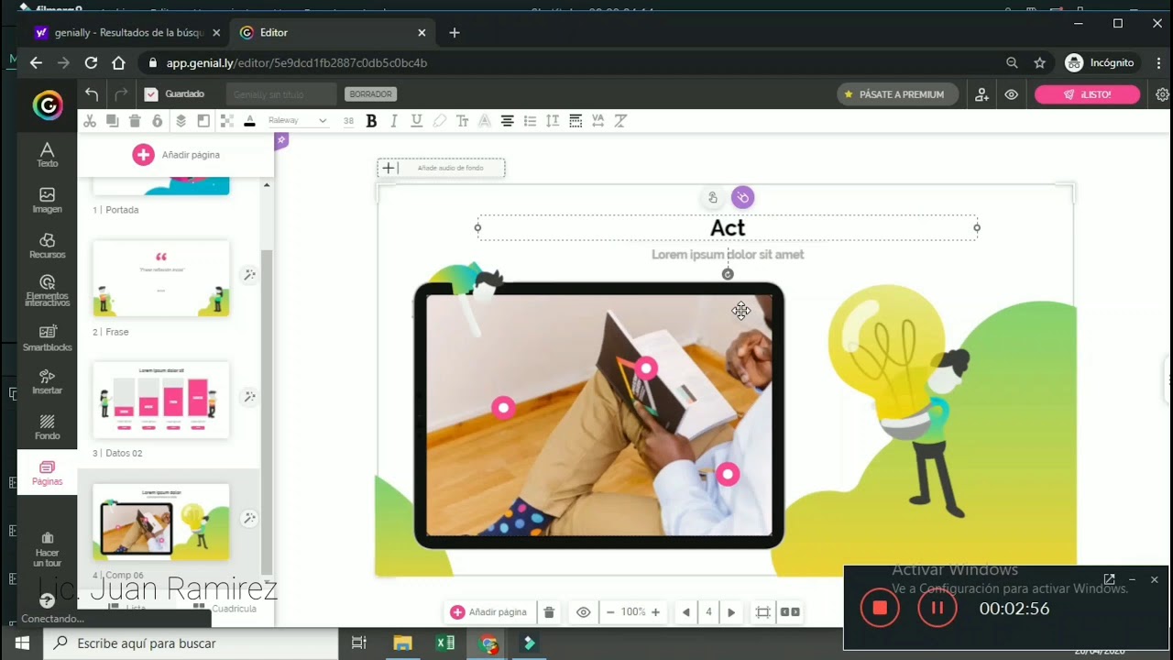This screenshot has width=1173, height=660.
Task: Toggle the Guardado checkbox
Action: coord(151,94)
